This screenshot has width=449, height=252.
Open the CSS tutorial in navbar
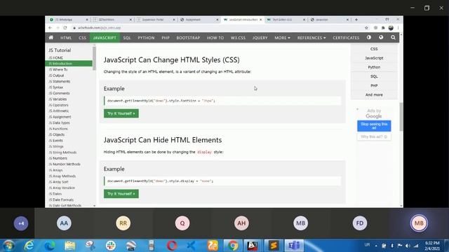tap(82, 38)
